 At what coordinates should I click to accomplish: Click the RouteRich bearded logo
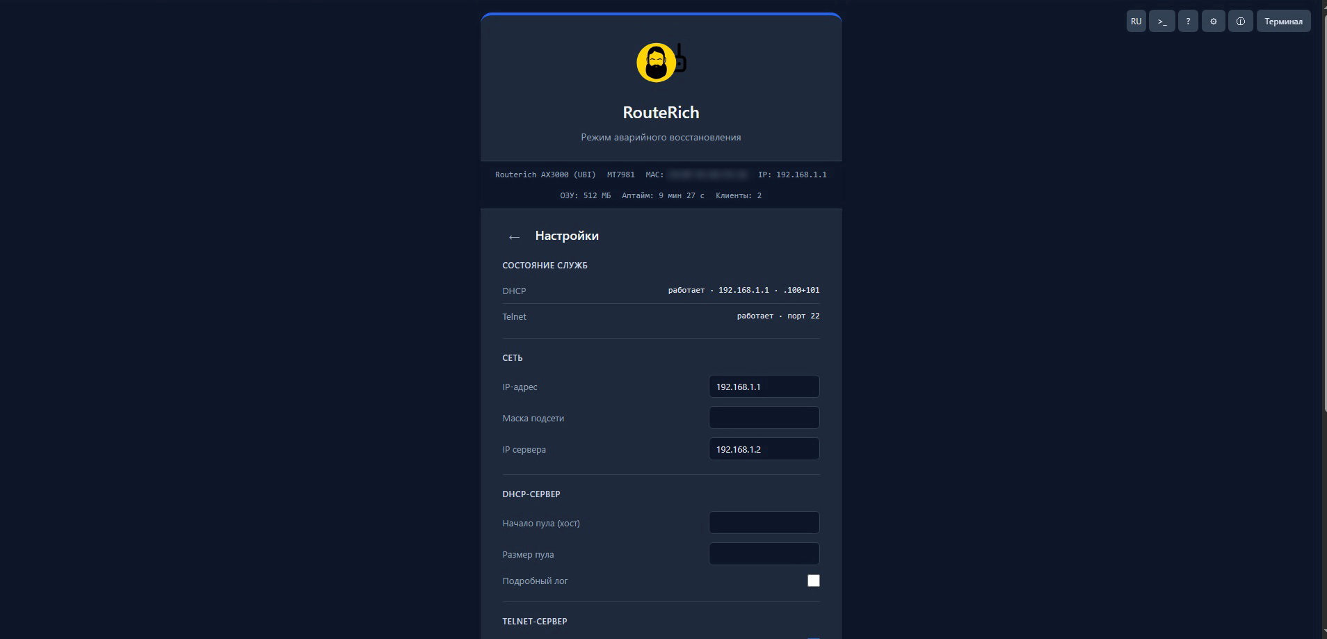point(661,63)
